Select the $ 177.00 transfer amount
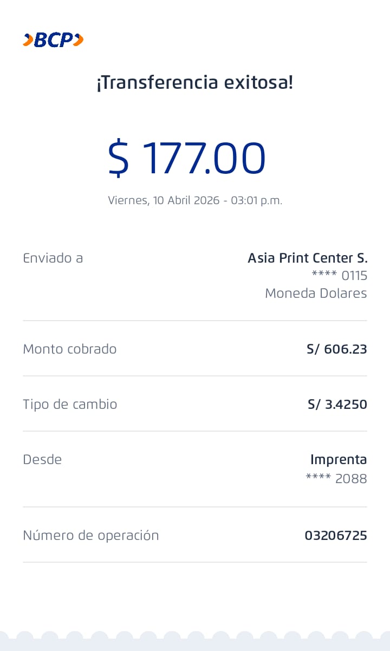 (187, 158)
